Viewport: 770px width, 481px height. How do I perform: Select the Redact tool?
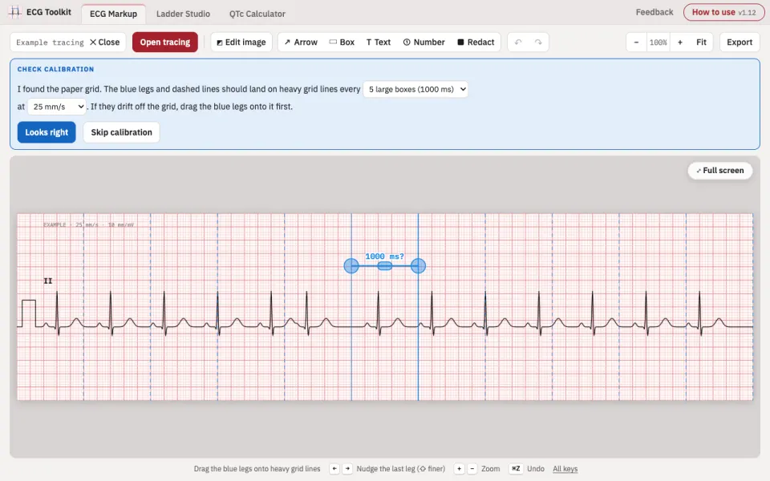pyautogui.click(x=476, y=42)
